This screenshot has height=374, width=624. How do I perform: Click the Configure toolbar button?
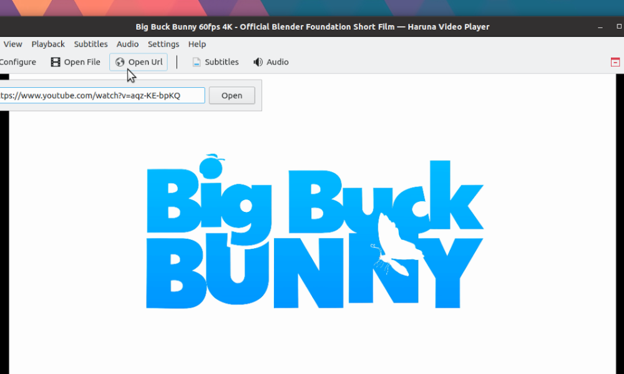(x=18, y=62)
